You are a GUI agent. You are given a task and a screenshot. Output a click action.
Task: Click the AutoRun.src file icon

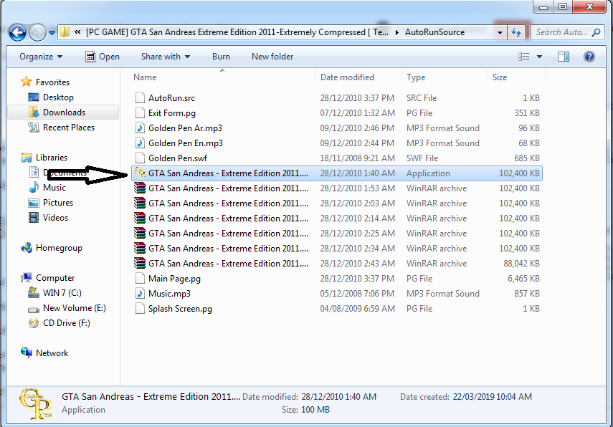click(140, 97)
